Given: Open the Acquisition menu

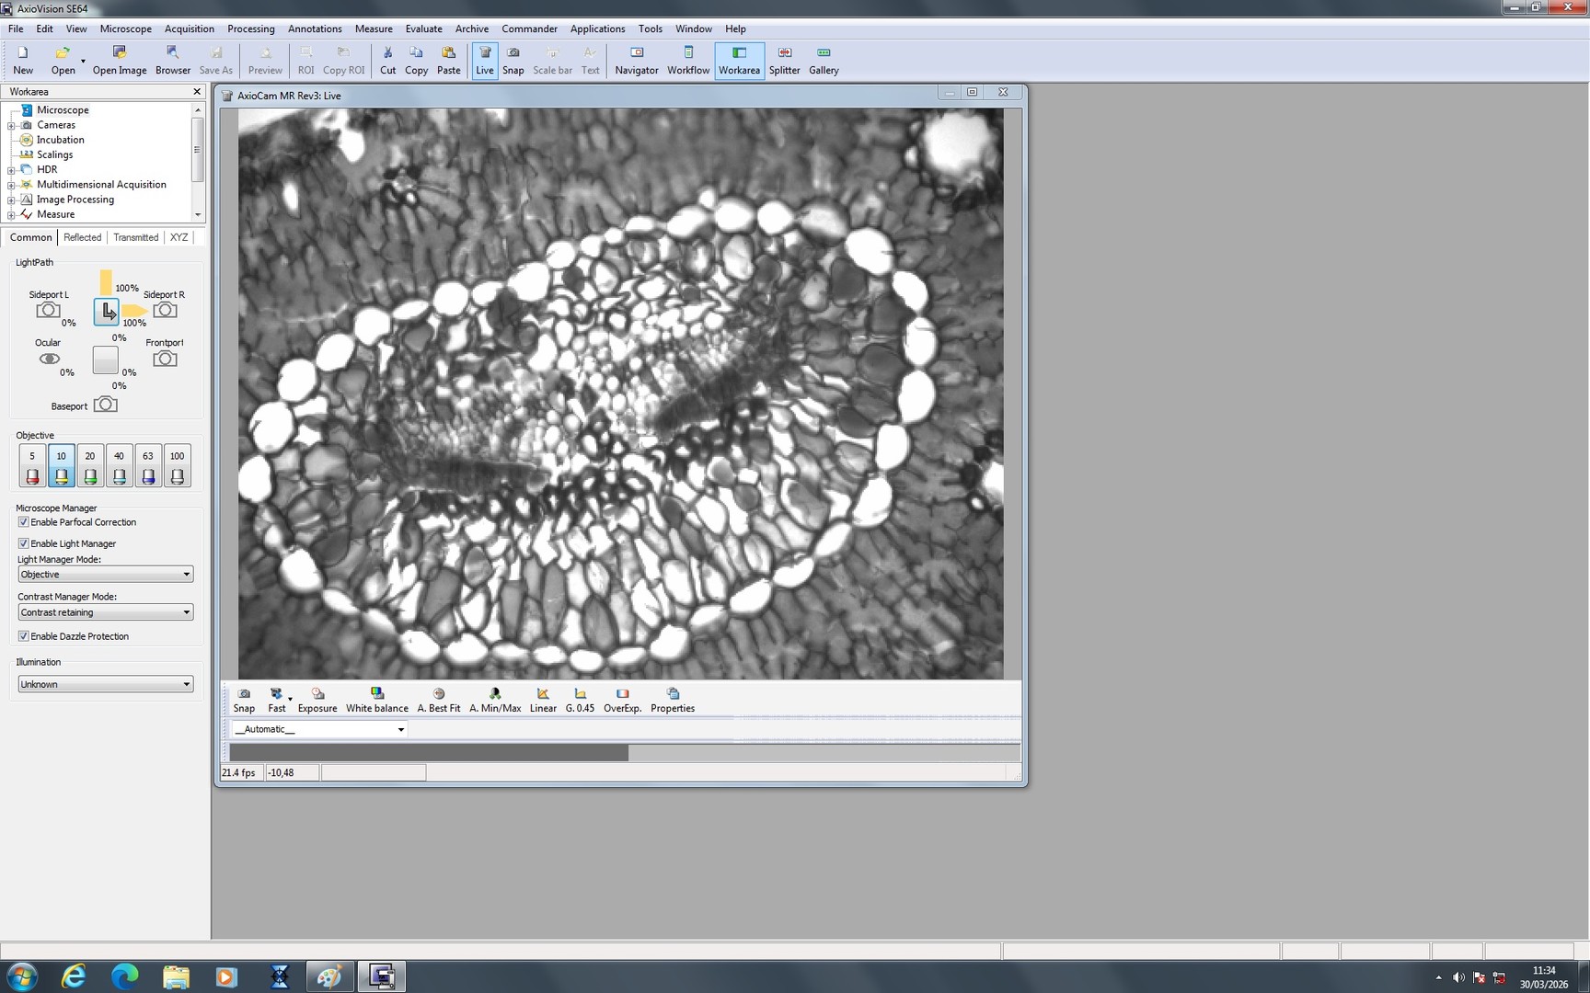Looking at the screenshot, I should [x=189, y=29].
